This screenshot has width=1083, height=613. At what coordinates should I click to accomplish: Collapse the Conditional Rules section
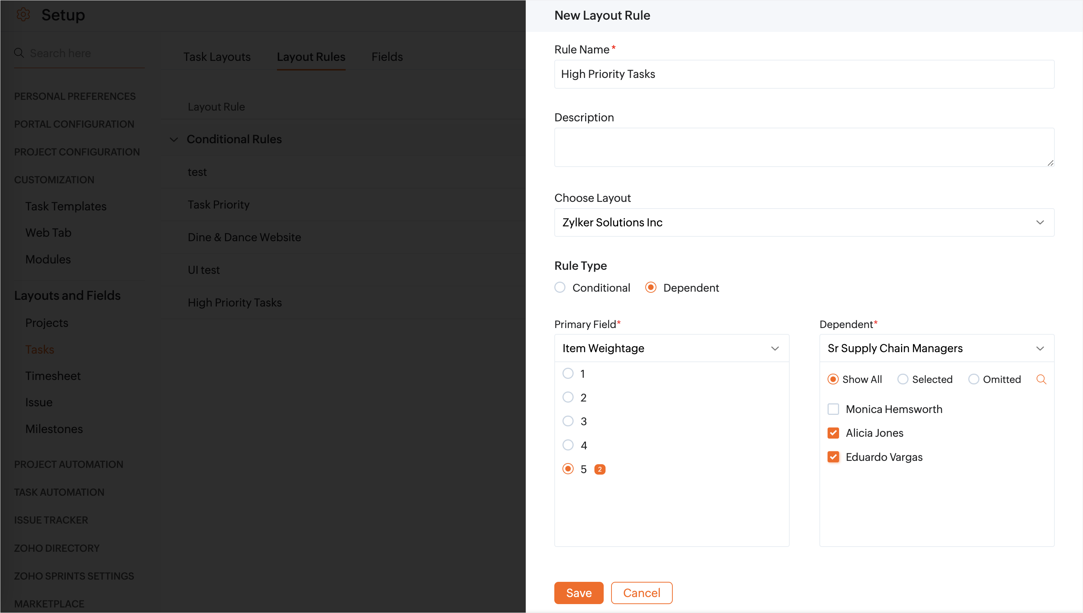click(173, 140)
